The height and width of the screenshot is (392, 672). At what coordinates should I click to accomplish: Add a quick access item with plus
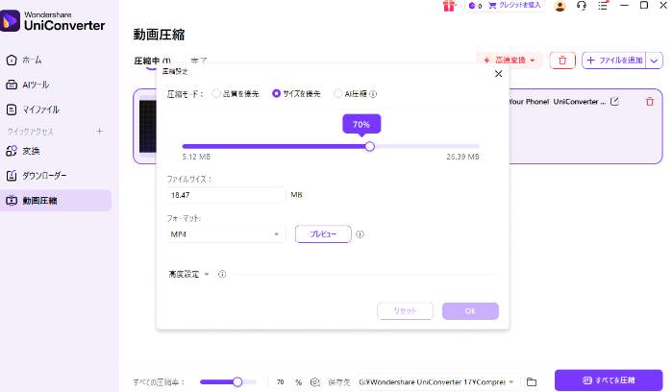99,131
